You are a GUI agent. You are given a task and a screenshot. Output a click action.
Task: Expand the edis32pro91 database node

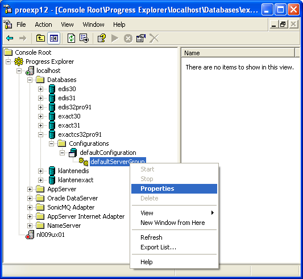[40, 107]
